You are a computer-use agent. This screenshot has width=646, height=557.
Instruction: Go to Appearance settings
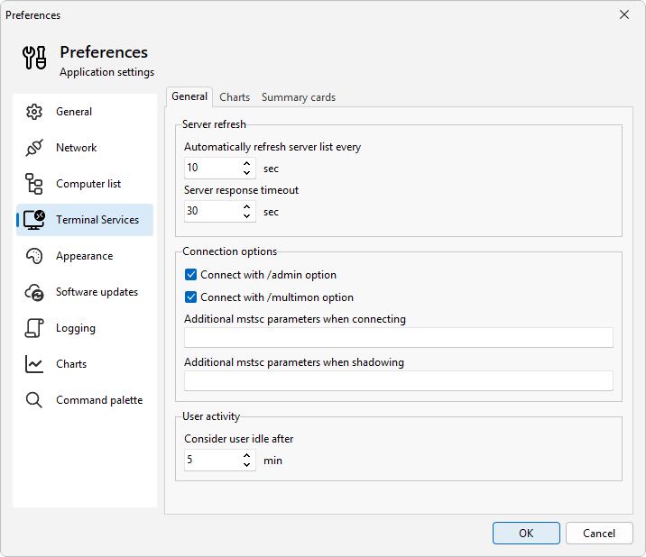click(85, 256)
